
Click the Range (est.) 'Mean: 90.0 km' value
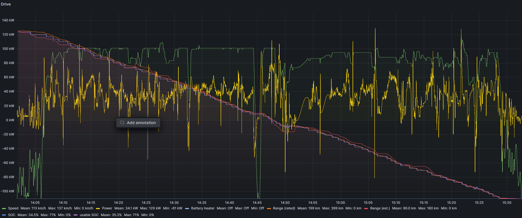point(404,208)
